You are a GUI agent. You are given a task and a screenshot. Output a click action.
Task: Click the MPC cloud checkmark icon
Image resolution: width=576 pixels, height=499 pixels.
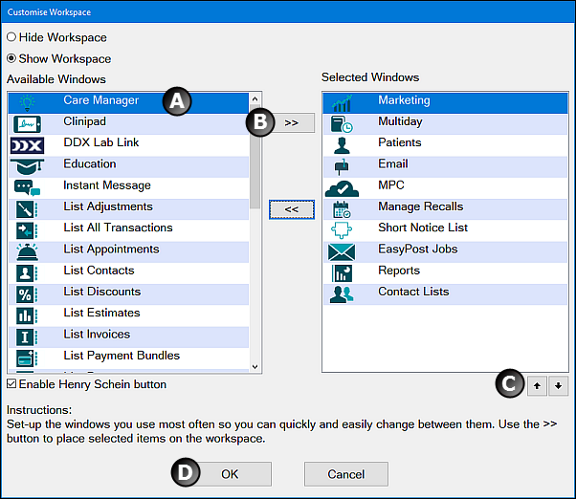(342, 188)
